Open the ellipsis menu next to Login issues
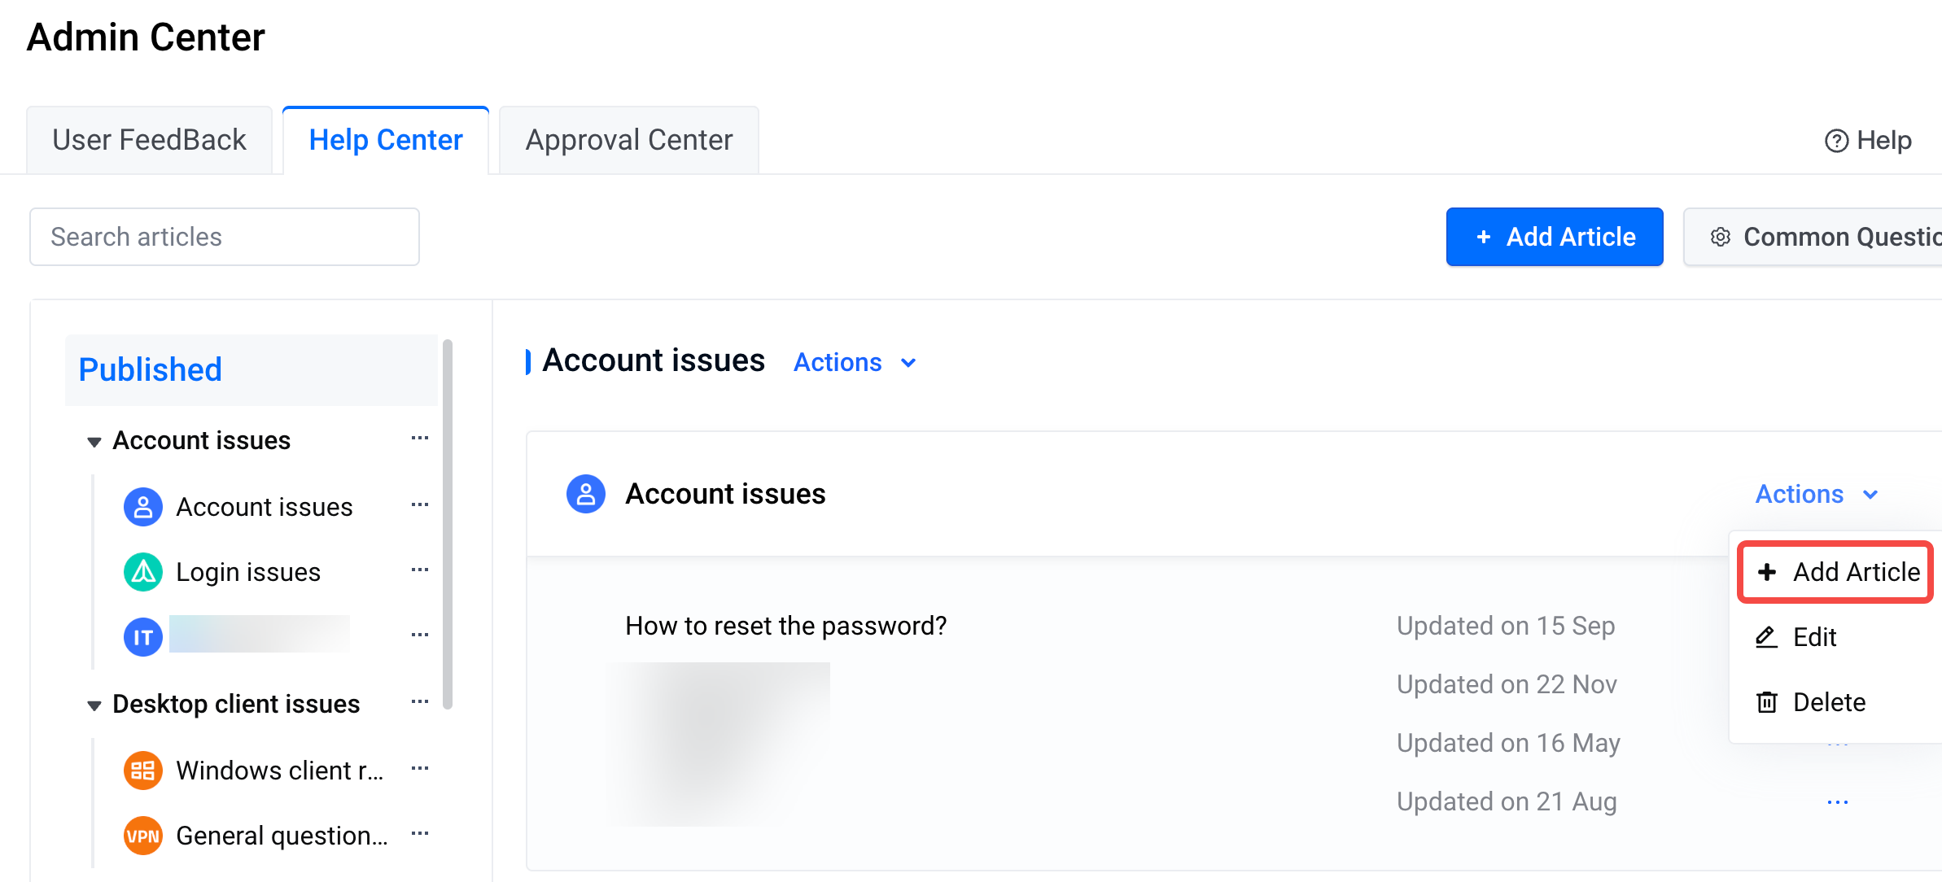Viewport: 1942px width, 882px height. (420, 570)
